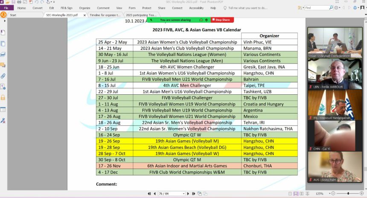Open the Comments panel icon in sidebar

coord(3,65)
